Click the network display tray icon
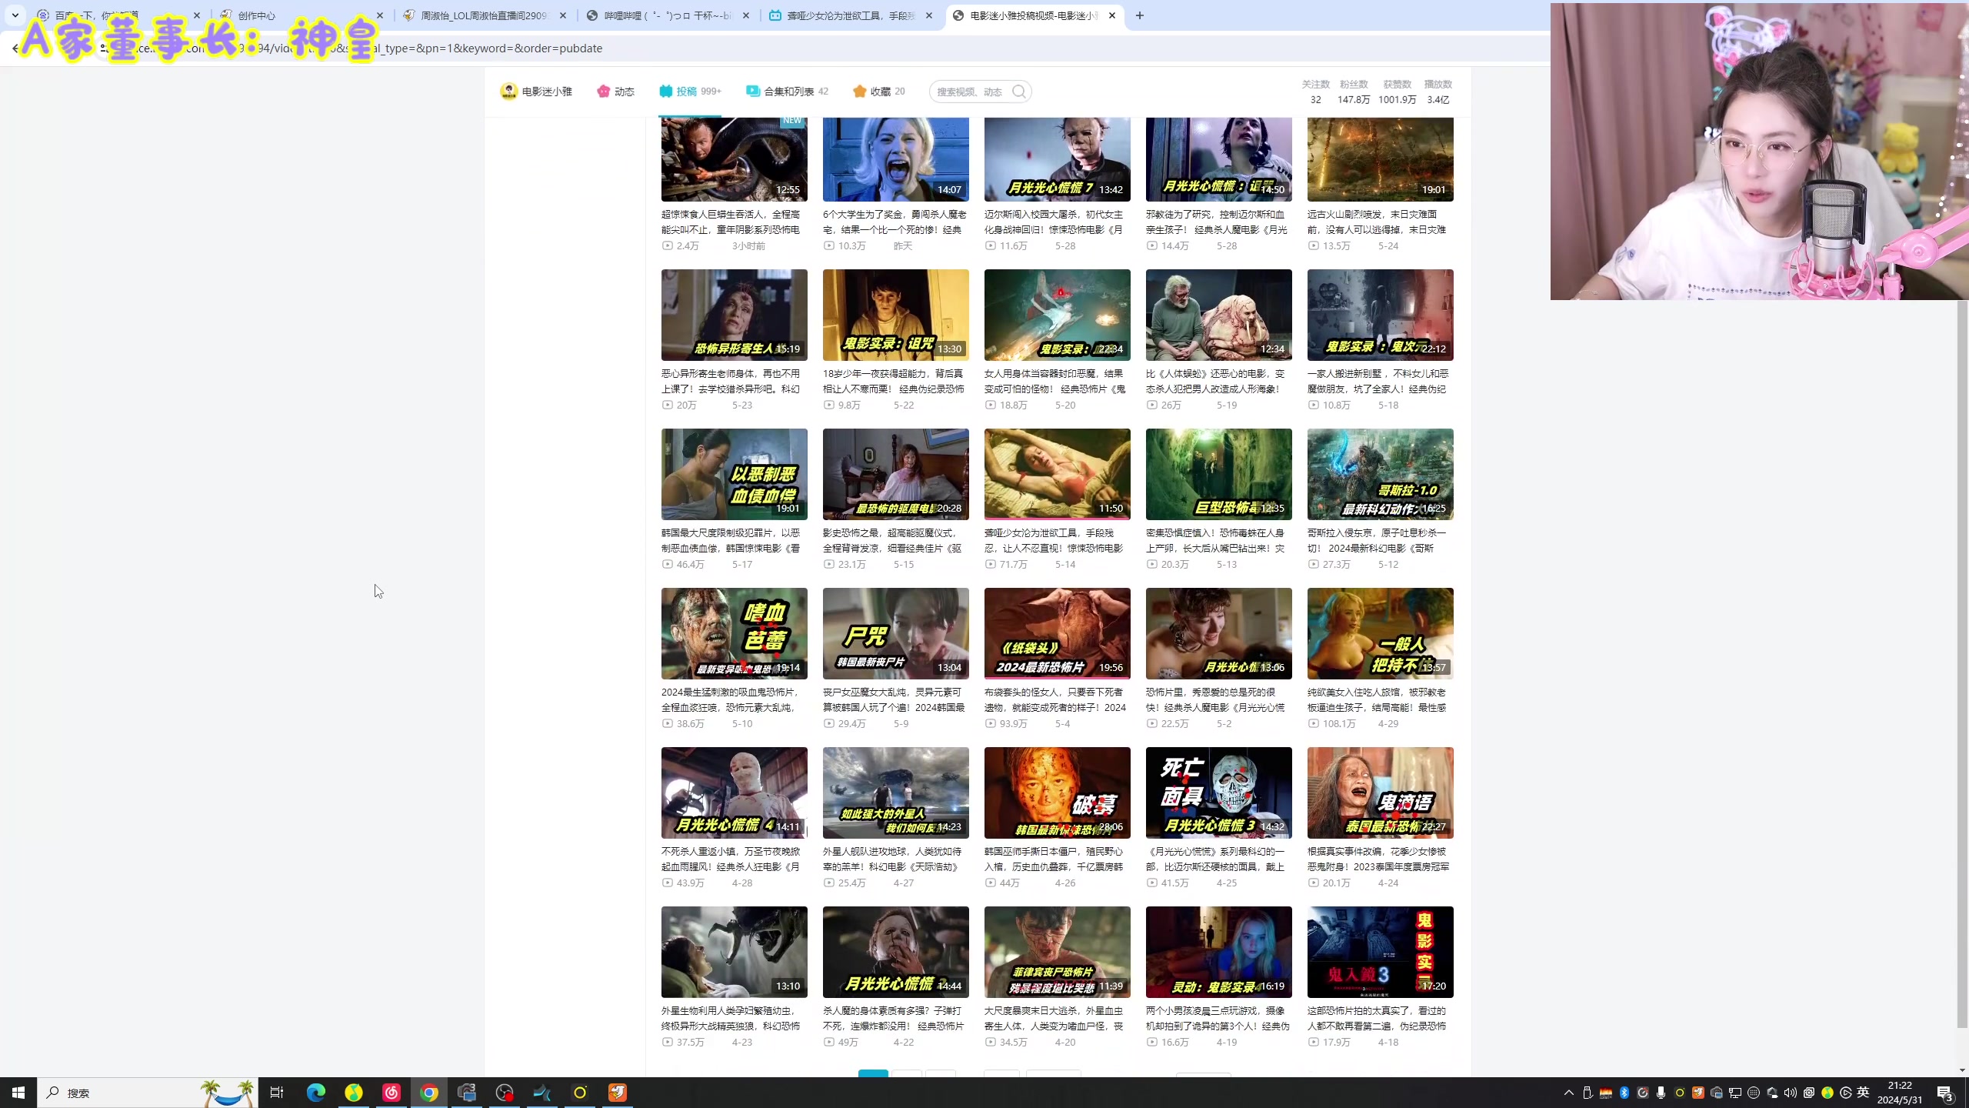Viewport: 1969px width, 1108px height. 1735,1093
